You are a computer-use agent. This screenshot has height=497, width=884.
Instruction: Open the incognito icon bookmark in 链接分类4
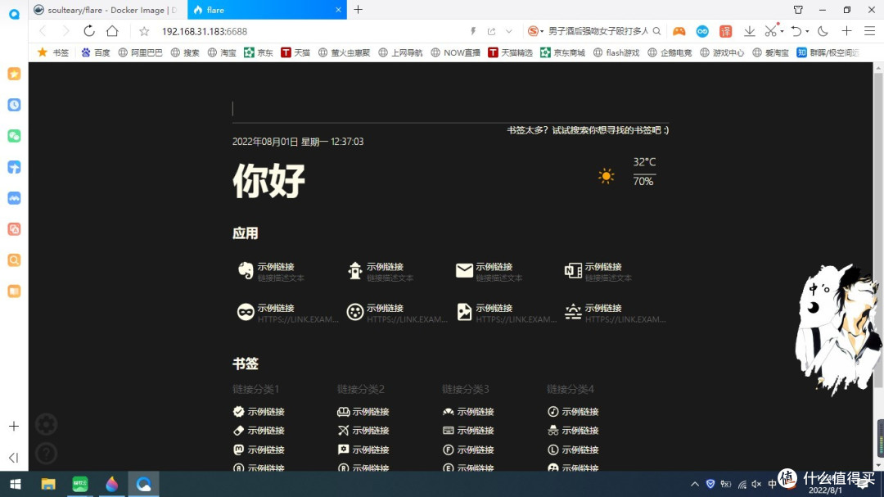(x=573, y=431)
